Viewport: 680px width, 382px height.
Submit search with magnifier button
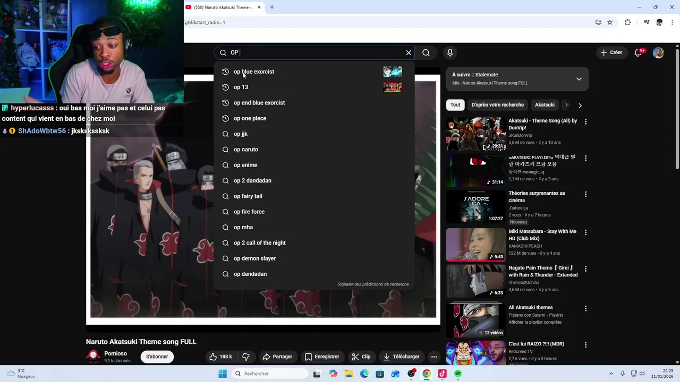(x=426, y=53)
